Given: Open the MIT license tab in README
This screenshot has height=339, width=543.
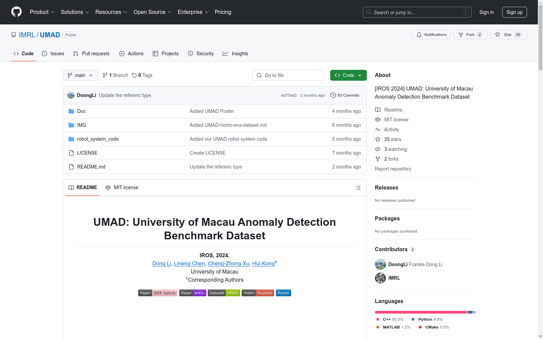Looking at the screenshot, I should (x=122, y=187).
